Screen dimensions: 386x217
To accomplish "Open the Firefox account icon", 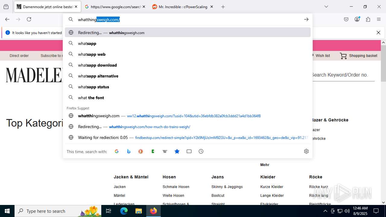I will coord(357,19).
